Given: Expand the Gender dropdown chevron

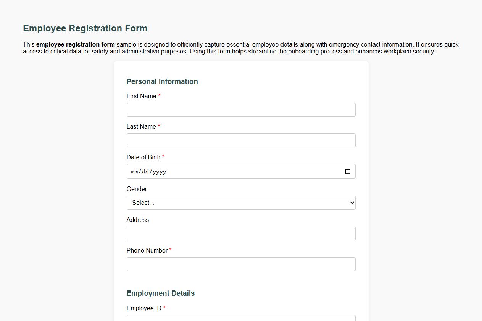Looking at the screenshot, I should coord(351,203).
